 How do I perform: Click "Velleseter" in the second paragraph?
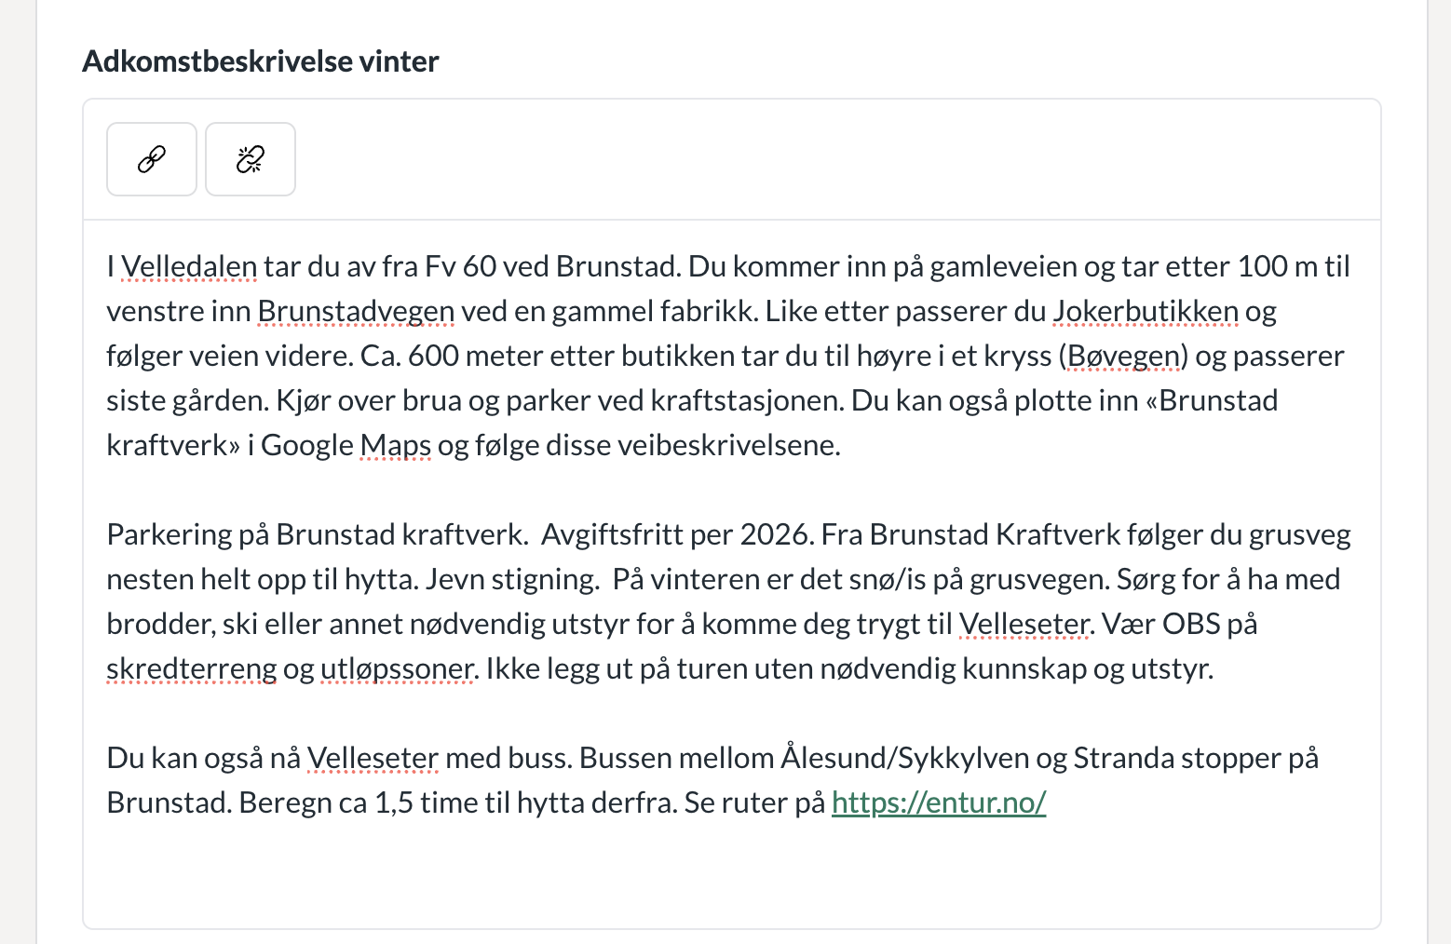pos(1024,625)
